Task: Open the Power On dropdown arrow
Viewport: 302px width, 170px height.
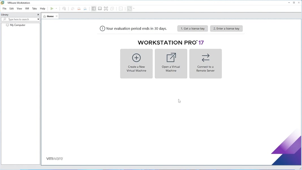Action: click(x=56, y=8)
